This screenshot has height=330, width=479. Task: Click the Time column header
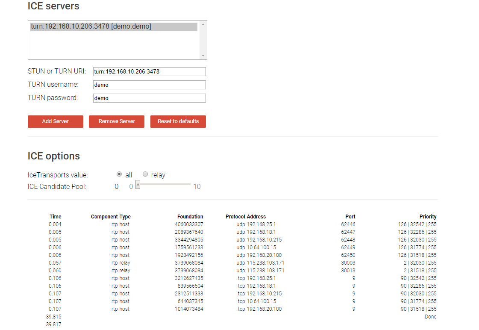pyautogui.click(x=55, y=216)
